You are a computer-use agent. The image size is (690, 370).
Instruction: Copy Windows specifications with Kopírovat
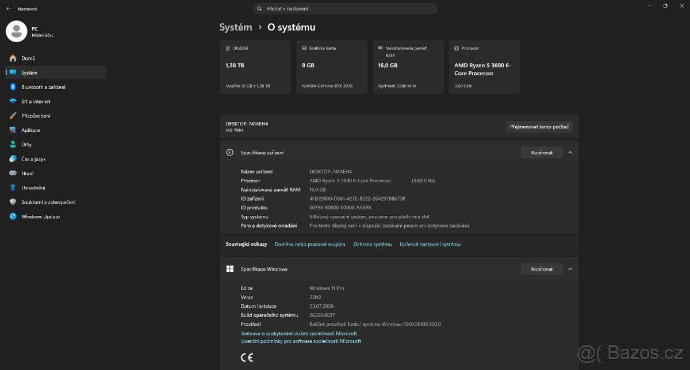[x=542, y=269]
